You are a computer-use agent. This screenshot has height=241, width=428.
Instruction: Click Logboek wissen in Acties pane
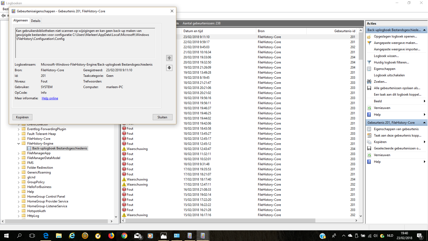point(386,56)
